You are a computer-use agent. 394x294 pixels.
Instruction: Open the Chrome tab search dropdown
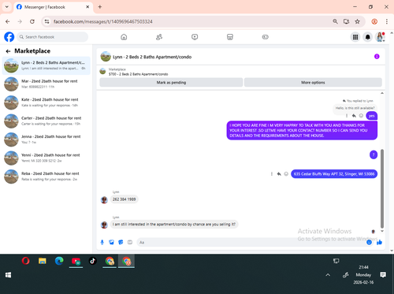[x=7, y=7]
